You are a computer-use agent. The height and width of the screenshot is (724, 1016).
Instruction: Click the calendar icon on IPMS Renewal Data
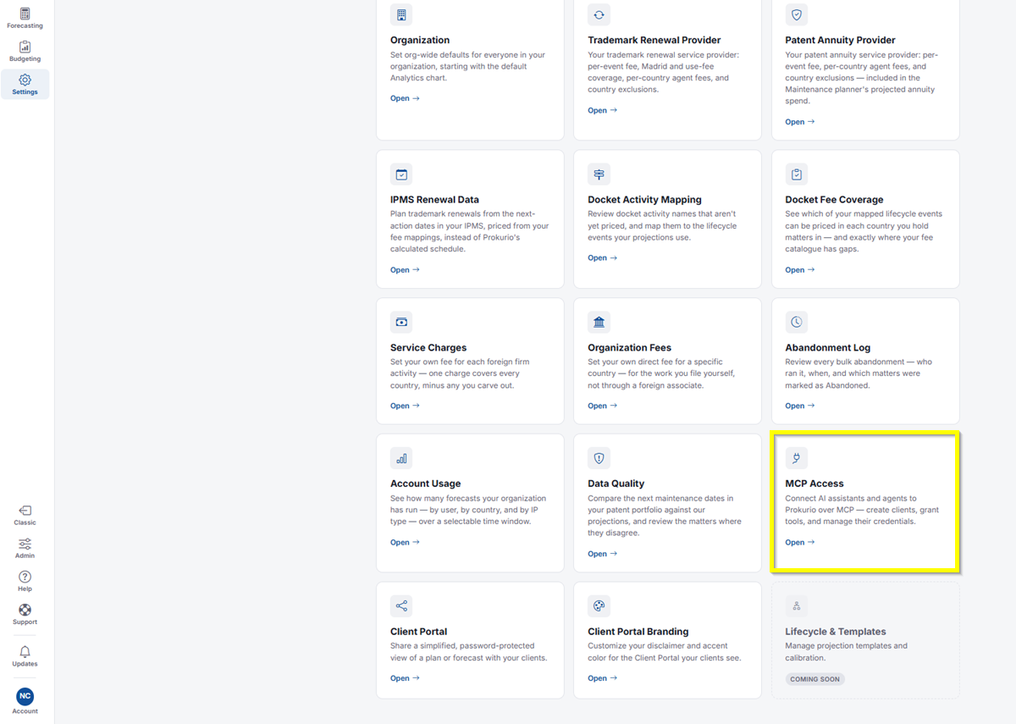pos(401,174)
